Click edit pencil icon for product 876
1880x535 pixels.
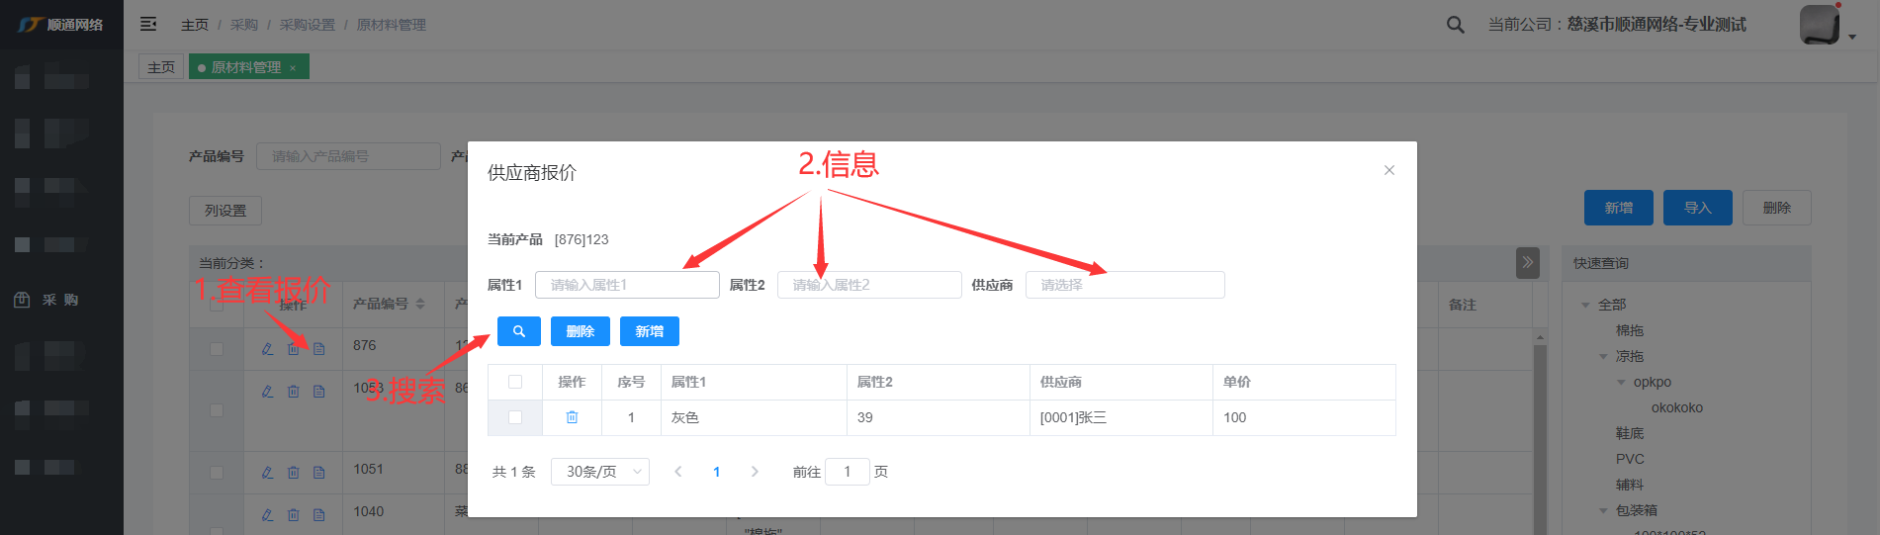point(267,349)
